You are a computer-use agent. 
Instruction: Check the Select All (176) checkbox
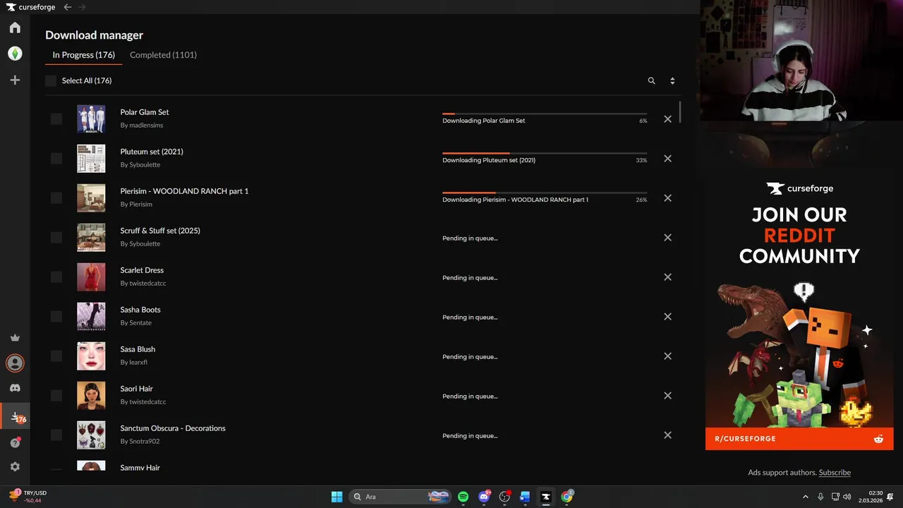pyautogui.click(x=51, y=81)
